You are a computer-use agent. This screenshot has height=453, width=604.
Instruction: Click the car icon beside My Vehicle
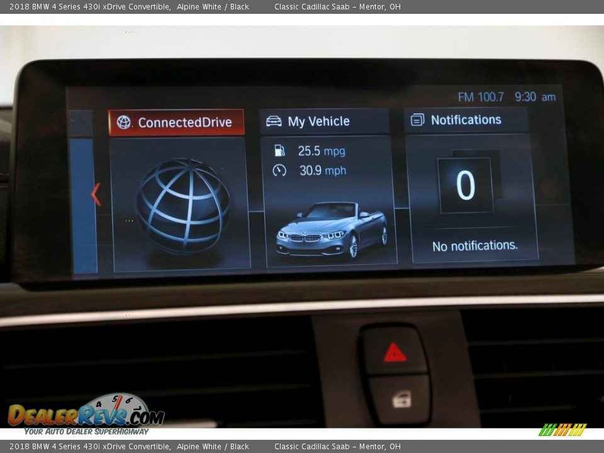click(274, 121)
